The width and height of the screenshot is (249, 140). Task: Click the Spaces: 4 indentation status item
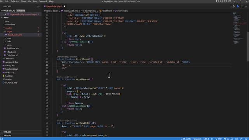coord(197,139)
